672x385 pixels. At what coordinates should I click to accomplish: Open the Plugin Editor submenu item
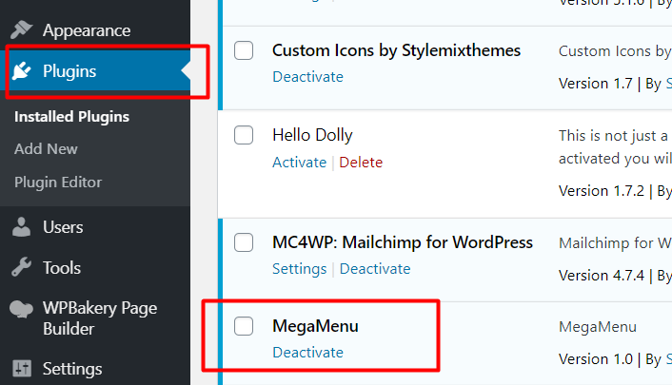(x=58, y=182)
